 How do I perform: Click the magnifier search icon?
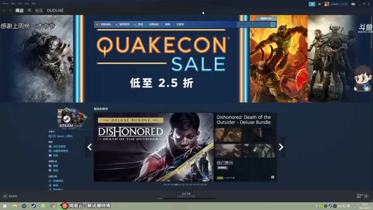[273, 25]
